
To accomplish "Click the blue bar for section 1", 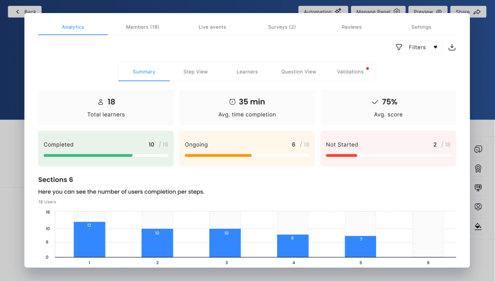I will point(89,239).
